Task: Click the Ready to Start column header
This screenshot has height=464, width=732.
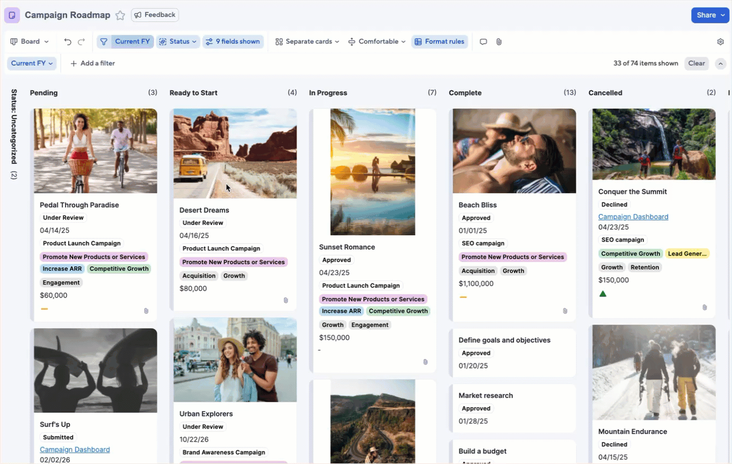Action: click(x=193, y=93)
